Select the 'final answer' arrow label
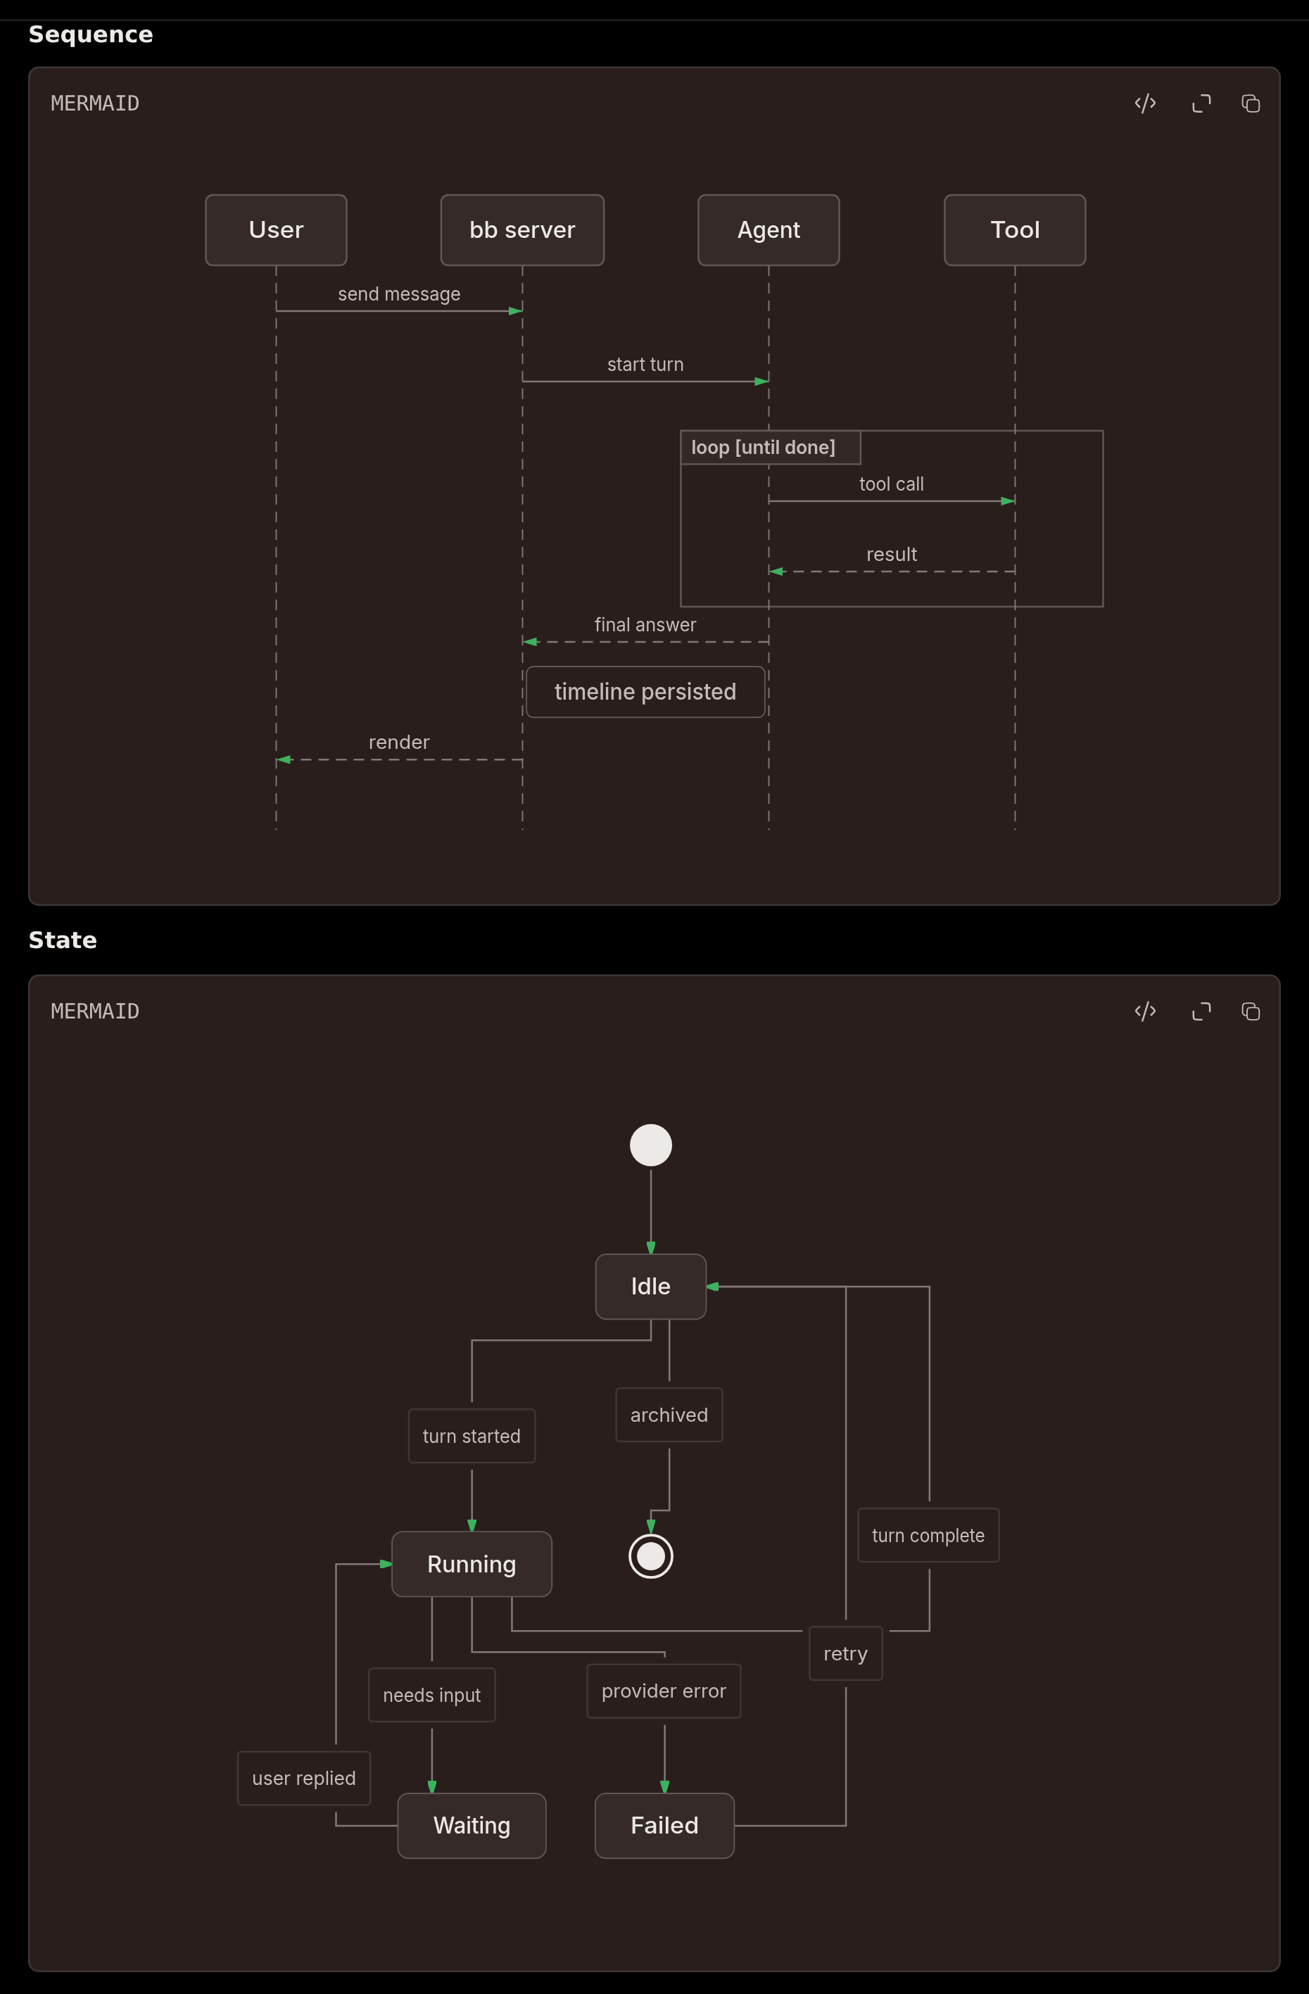 tap(646, 625)
